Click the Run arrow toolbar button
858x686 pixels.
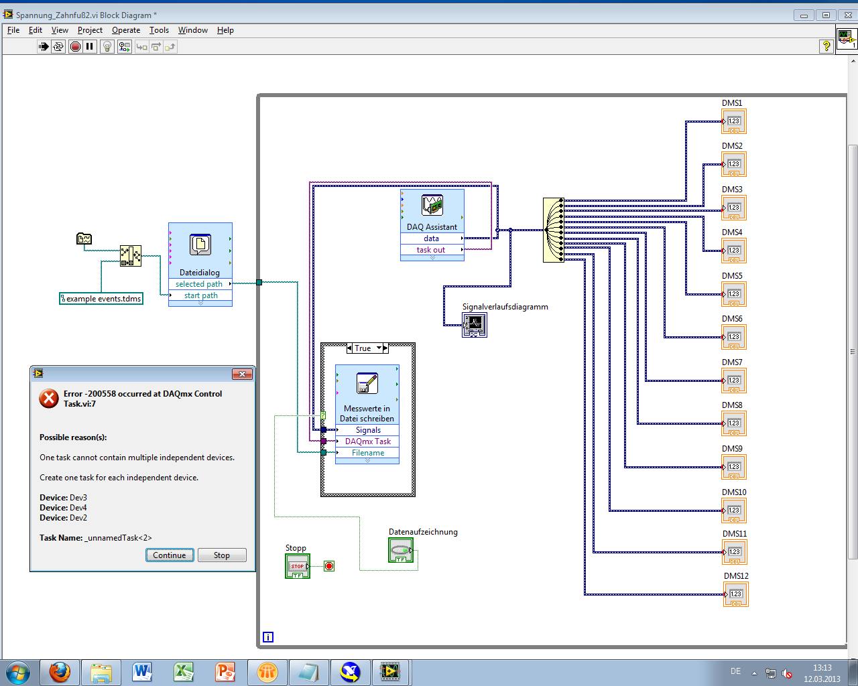pyautogui.click(x=44, y=46)
